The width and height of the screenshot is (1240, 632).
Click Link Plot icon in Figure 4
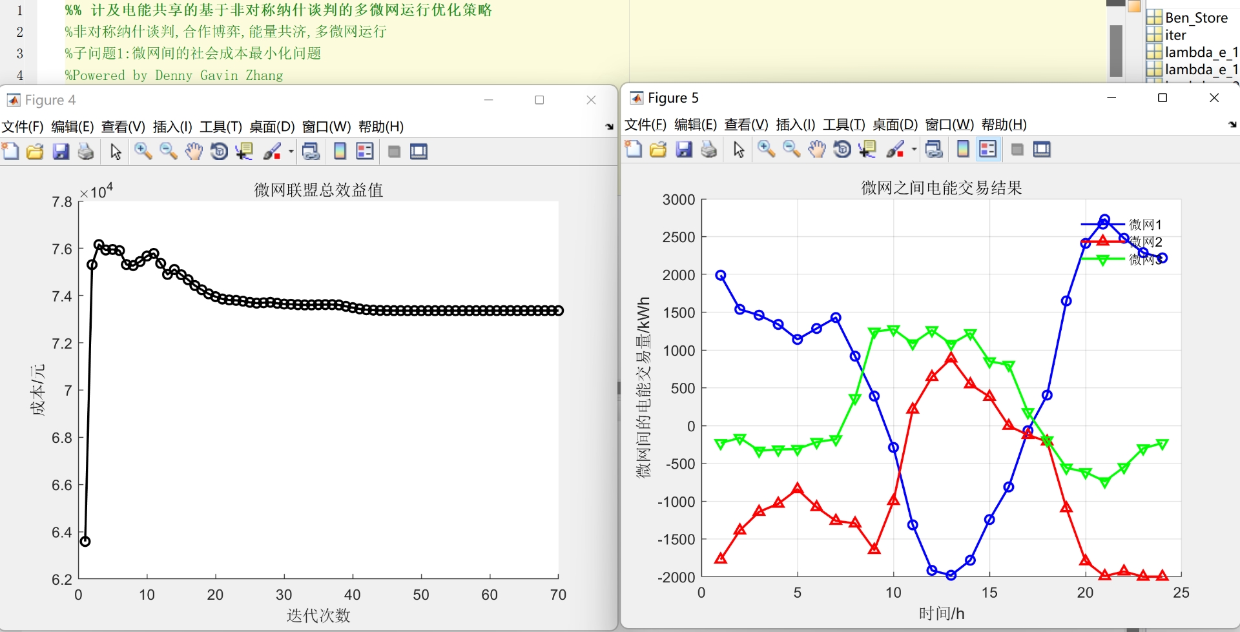click(x=311, y=151)
